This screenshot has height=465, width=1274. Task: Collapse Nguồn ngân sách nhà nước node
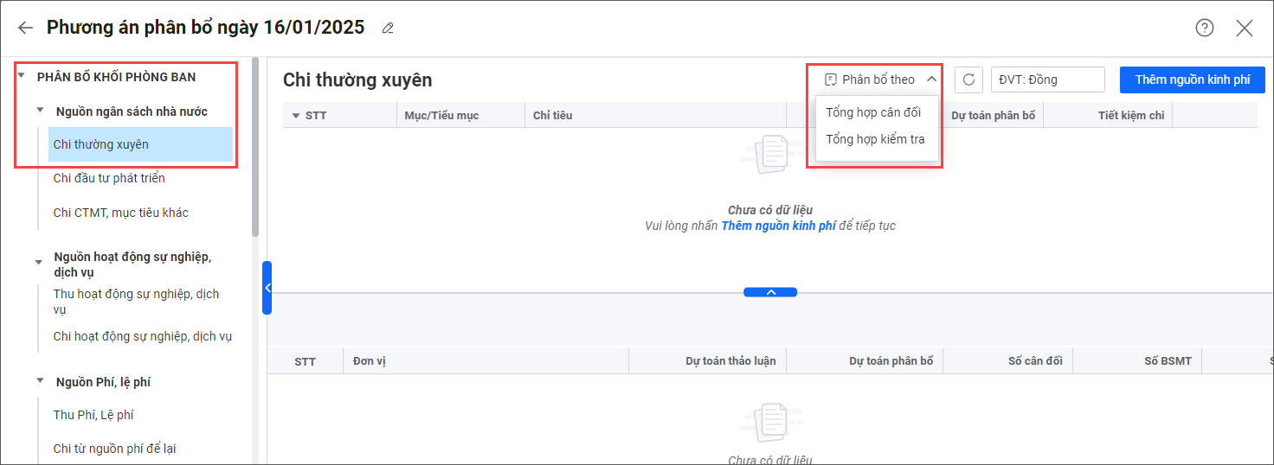(x=40, y=111)
